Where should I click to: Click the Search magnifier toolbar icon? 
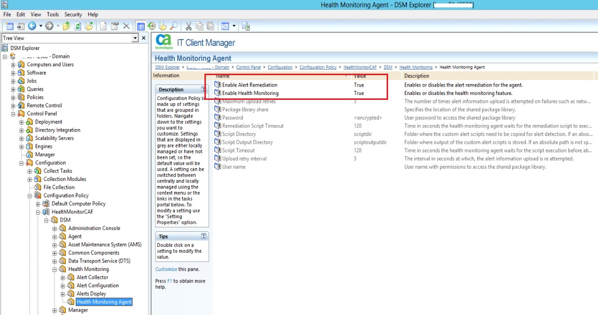(174, 26)
